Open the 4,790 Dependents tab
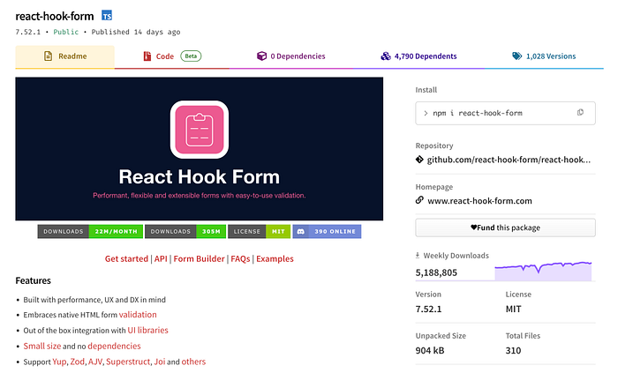This screenshot has height=373, width=618. (x=418, y=56)
